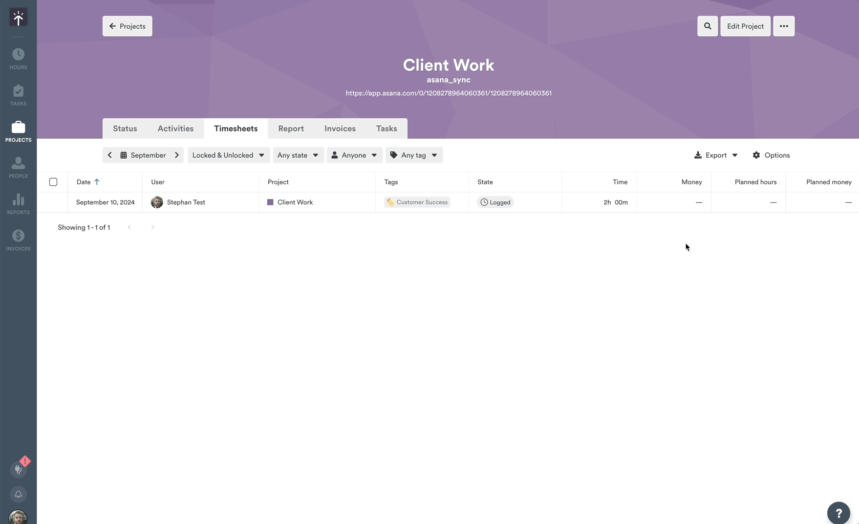The width and height of the screenshot is (859, 524).
Task: Expand the Locked & Unlocked filter
Action: tap(228, 155)
